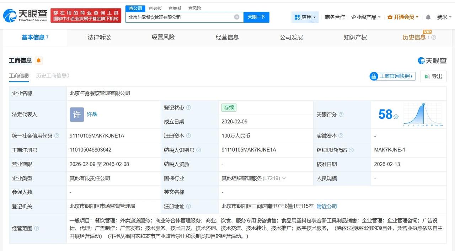Open the 法律诉讼 tab
Image resolution: width=455 pixels, height=251 pixels.
tap(99, 37)
